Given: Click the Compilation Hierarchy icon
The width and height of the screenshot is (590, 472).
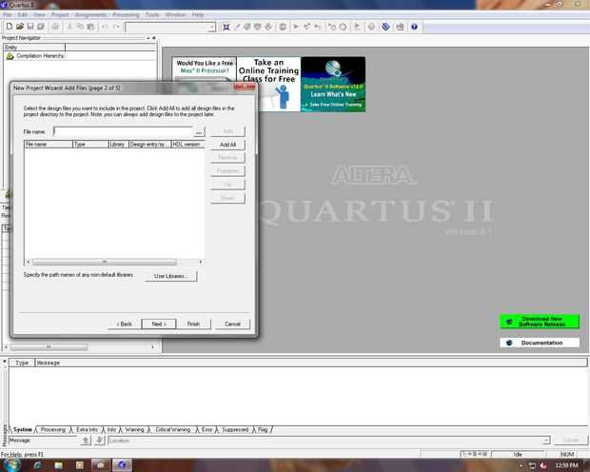Looking at the screenshot, I should tap(10, 56).
